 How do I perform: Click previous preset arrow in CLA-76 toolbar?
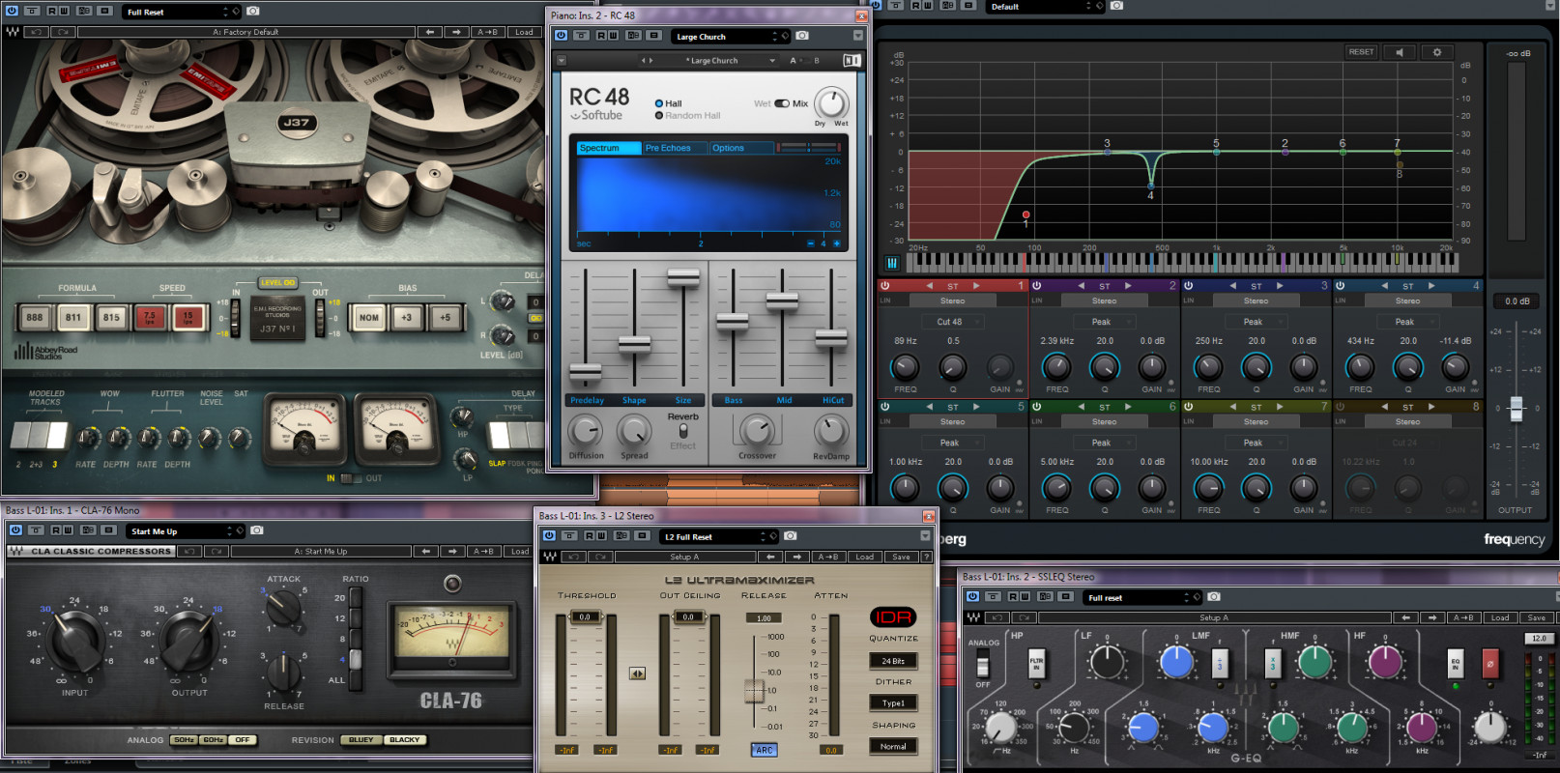424,552
